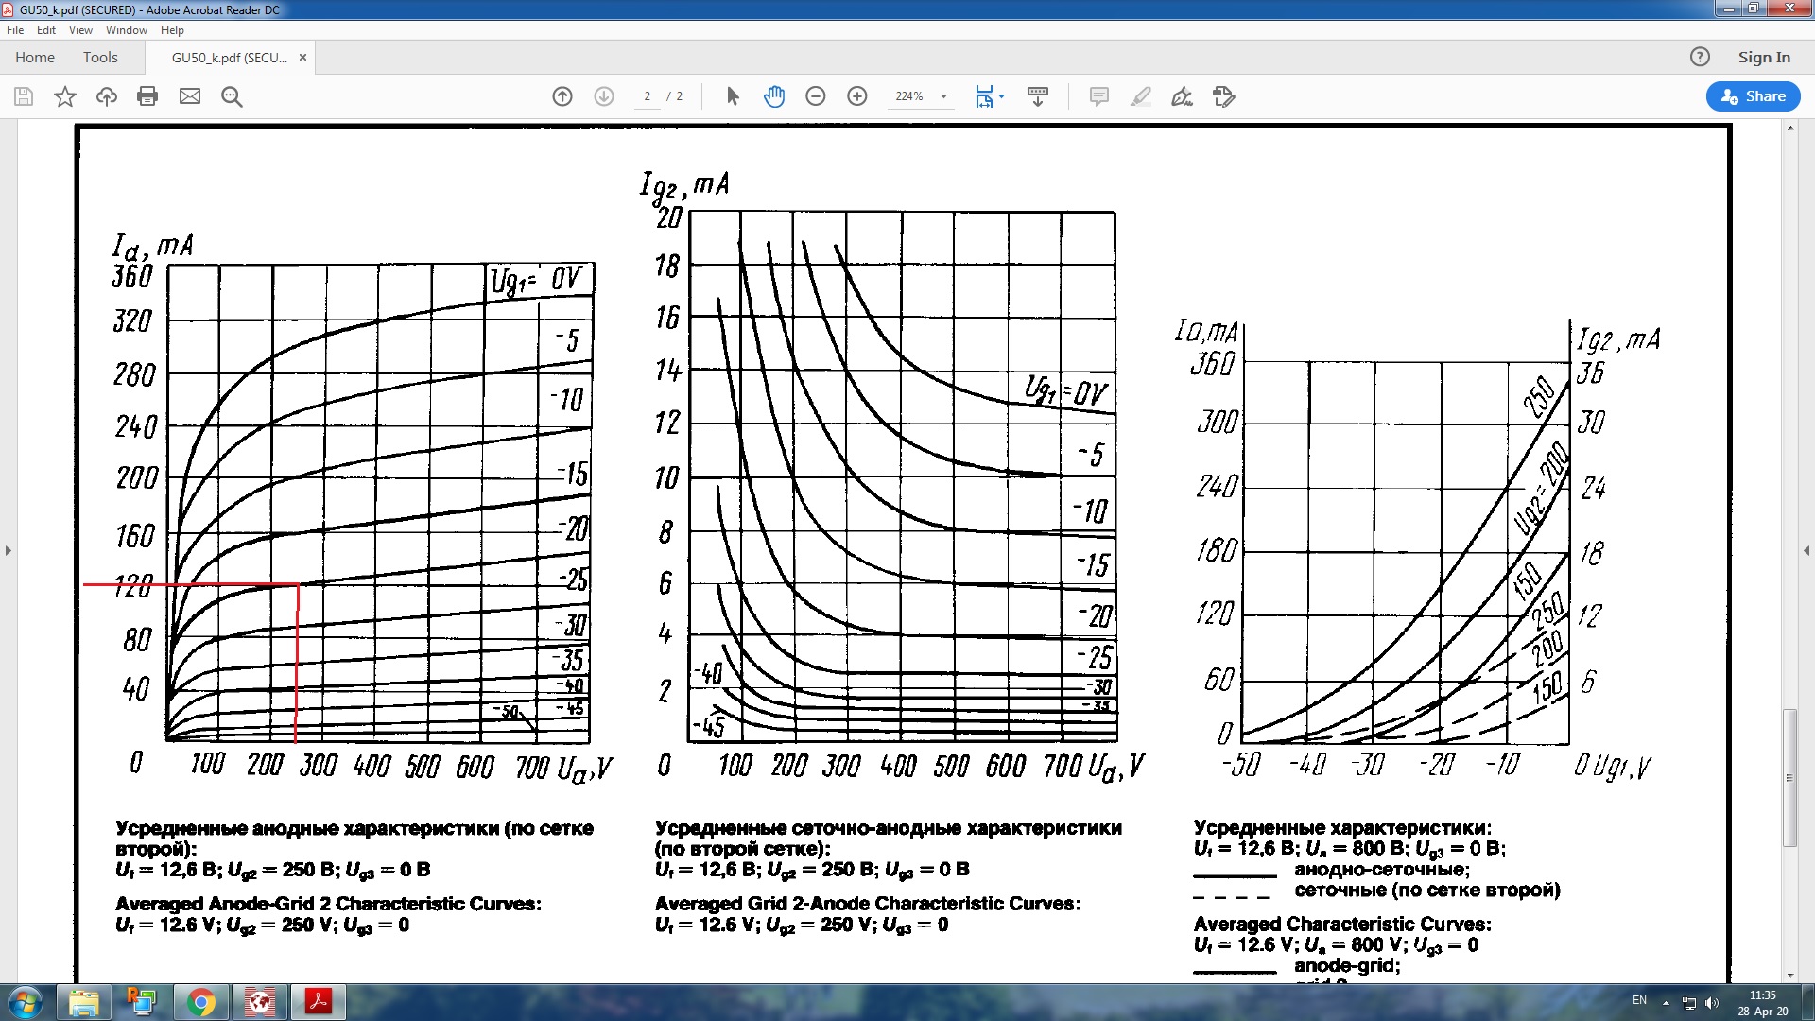Click the scrollbar up arrow
Screen dimensions: 1815x1021
coord(1789,128)
